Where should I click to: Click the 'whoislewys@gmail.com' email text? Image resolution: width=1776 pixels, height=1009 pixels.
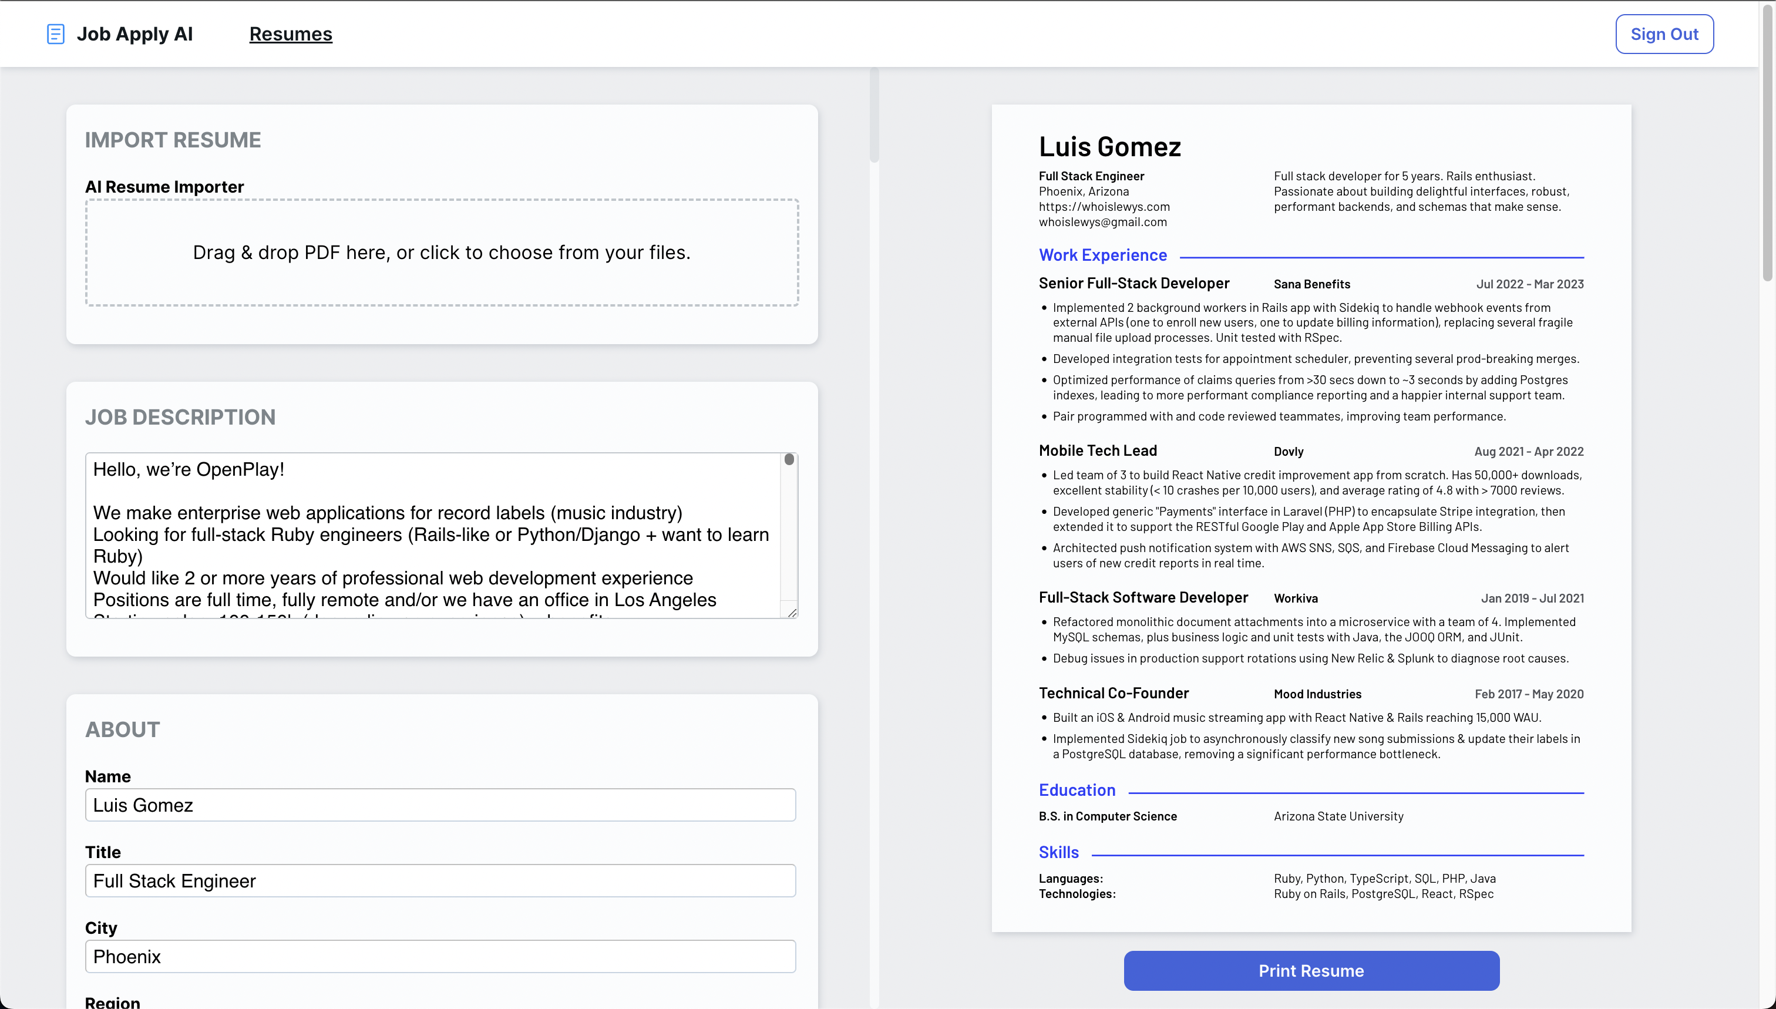1102,222
